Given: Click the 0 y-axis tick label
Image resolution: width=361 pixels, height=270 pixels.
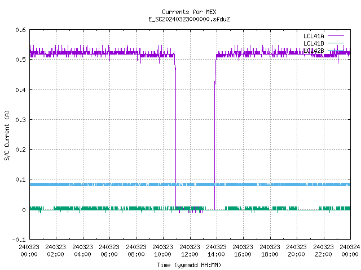Looking at the screenshot, I should (24, 210).
